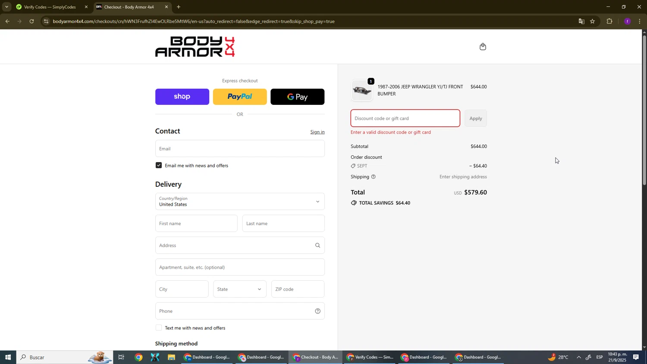Open Windows Start menu
The width and height of the screenshot is (647, 364).
tap(8, 357)
